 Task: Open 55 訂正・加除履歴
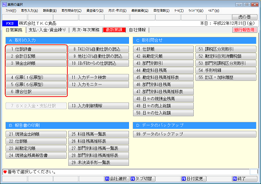pos(226,77)
